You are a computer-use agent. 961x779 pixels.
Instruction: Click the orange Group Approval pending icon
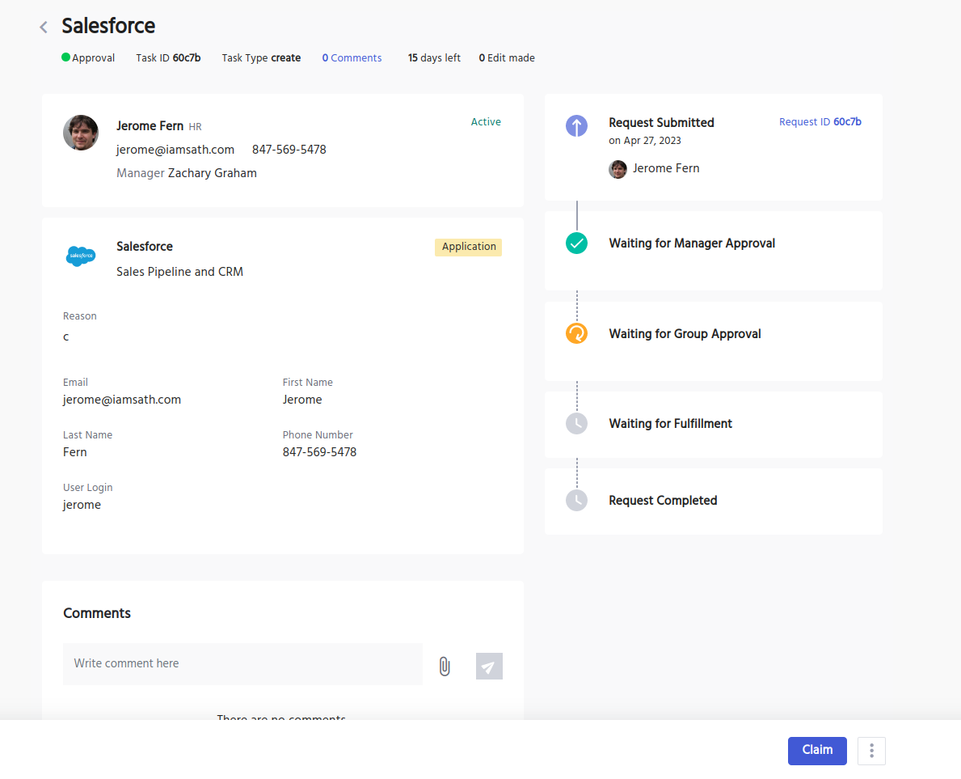point(576,333)
